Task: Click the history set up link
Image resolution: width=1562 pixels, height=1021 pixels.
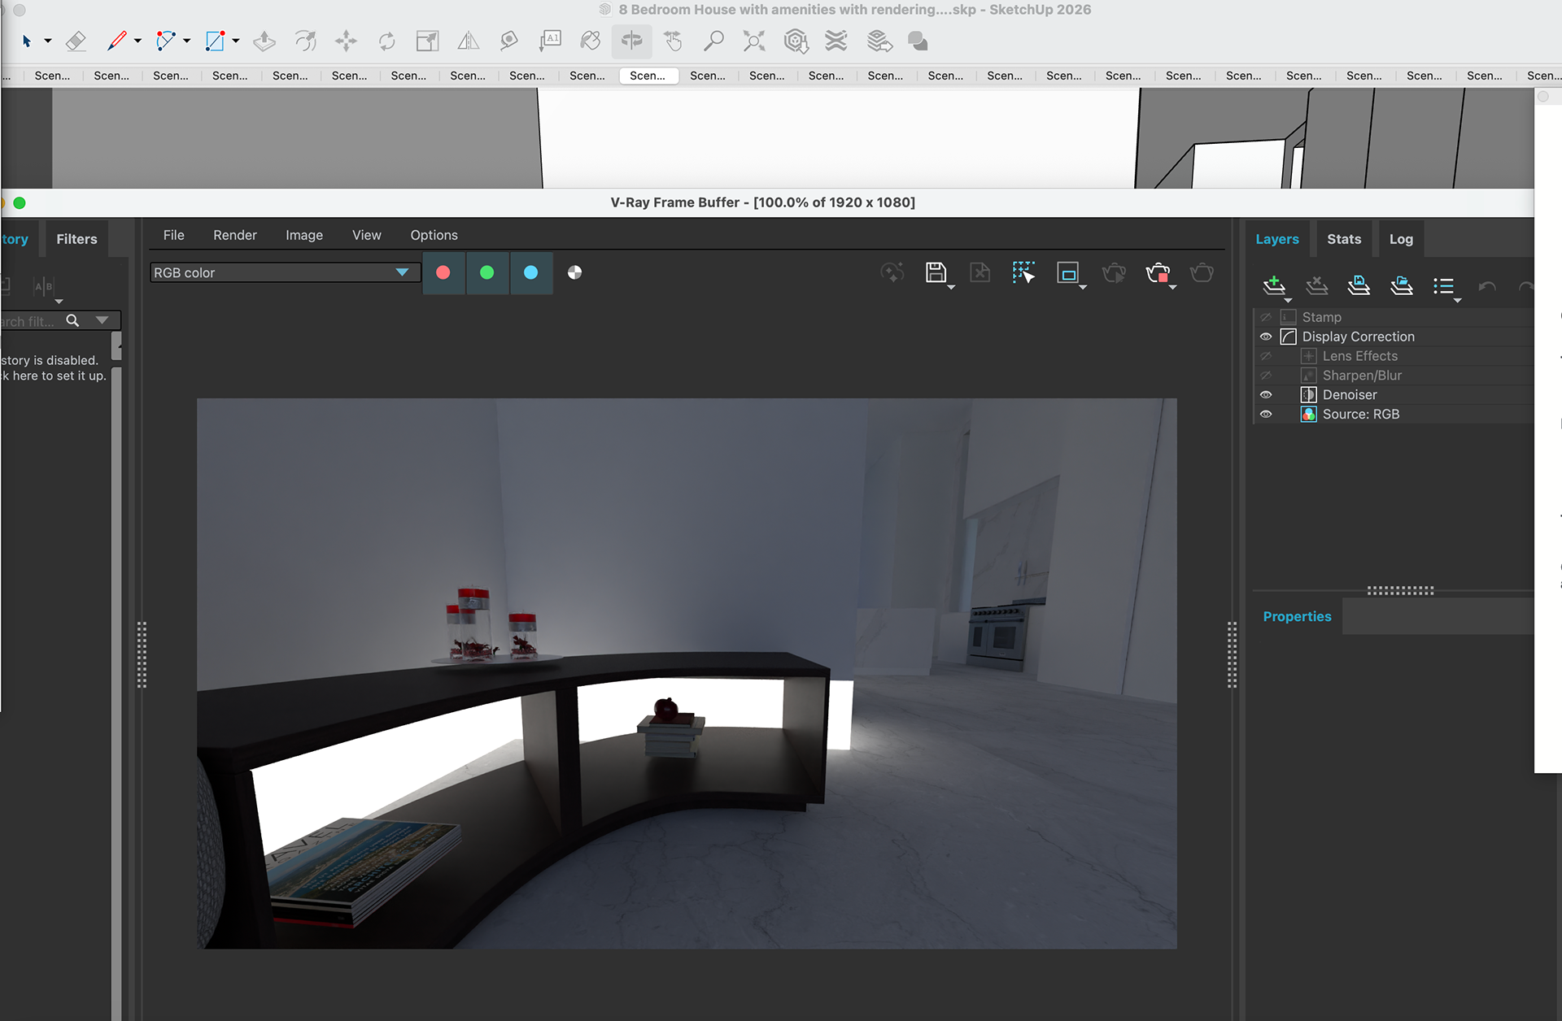Action: click(x=54, y=376)
